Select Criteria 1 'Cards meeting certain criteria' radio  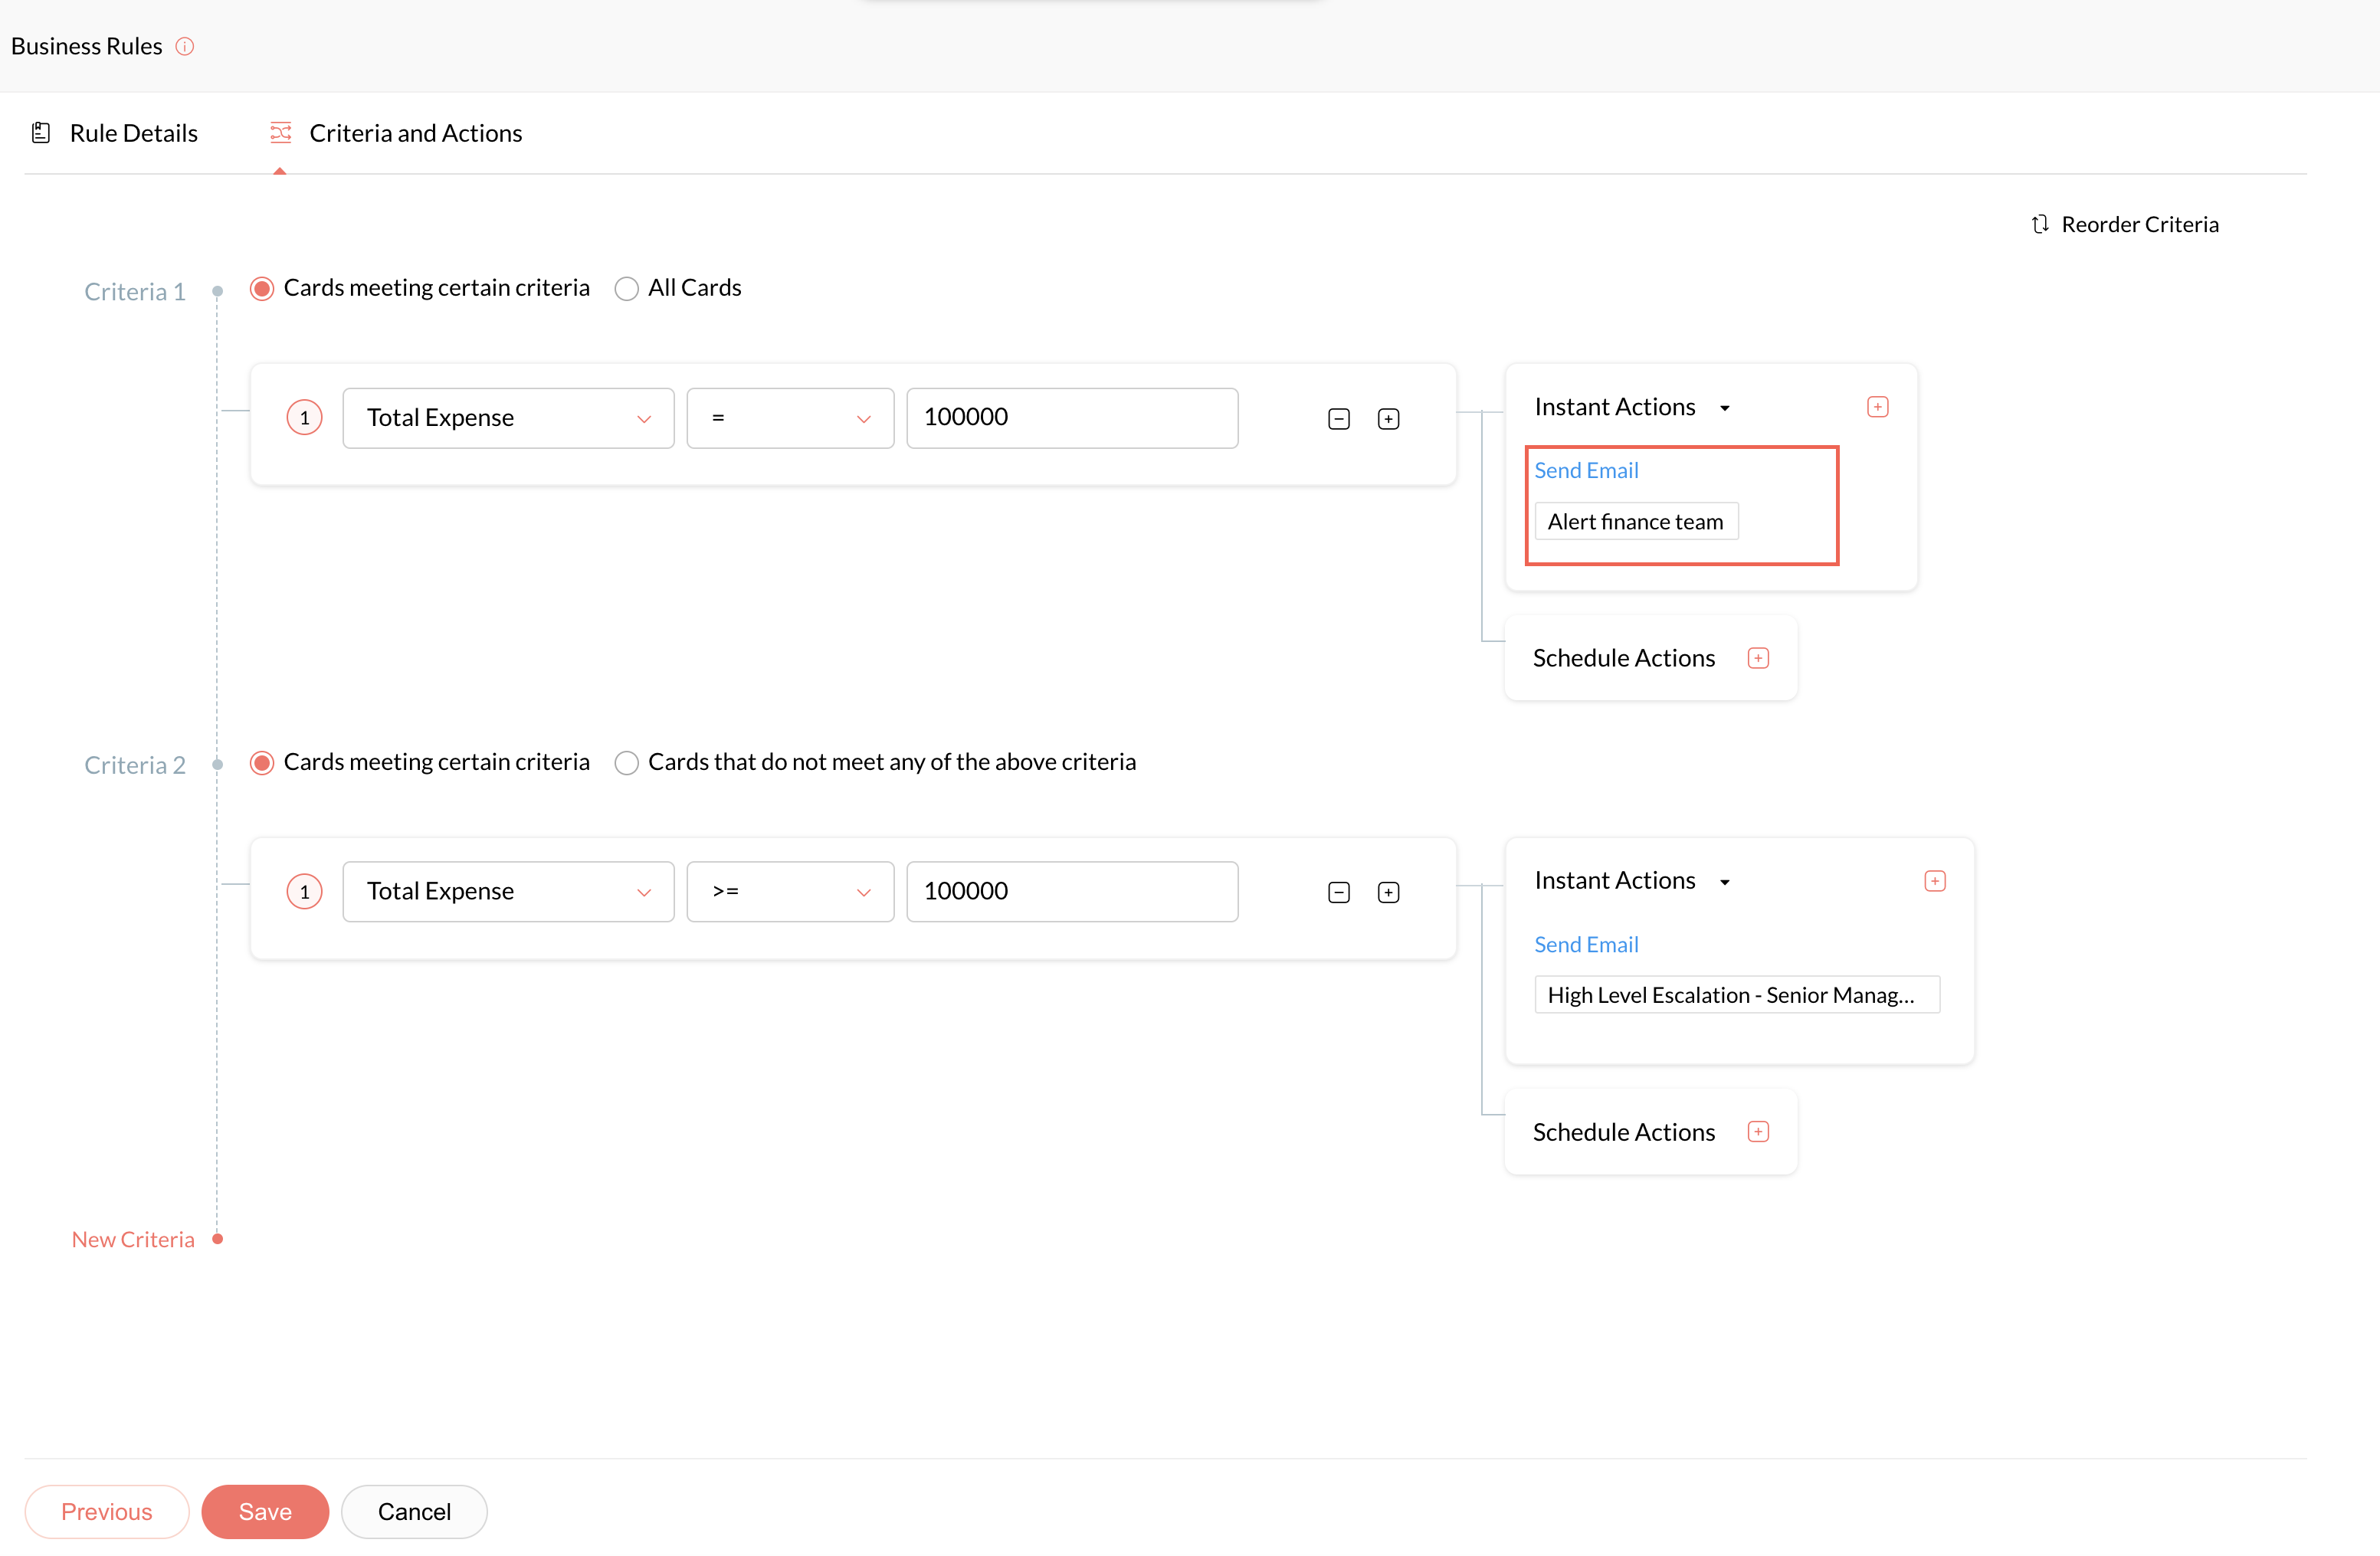click(x=262, y=289)
